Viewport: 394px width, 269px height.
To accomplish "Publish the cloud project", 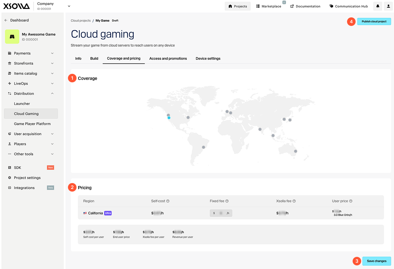I will pos(374,22).
